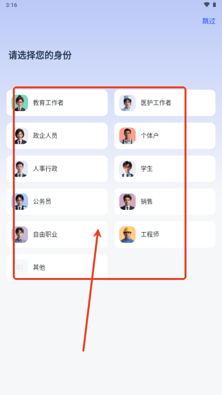Tap the 教育工作者 avatar icon
This screenshot has height=395, width=222.
[x=20, y=103]
